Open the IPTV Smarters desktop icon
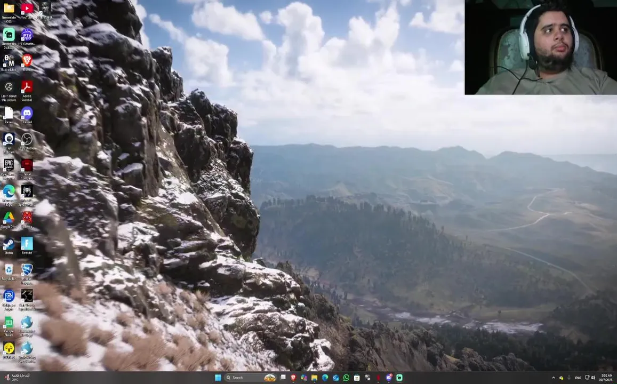617x384 pixels. pos(27,37)
